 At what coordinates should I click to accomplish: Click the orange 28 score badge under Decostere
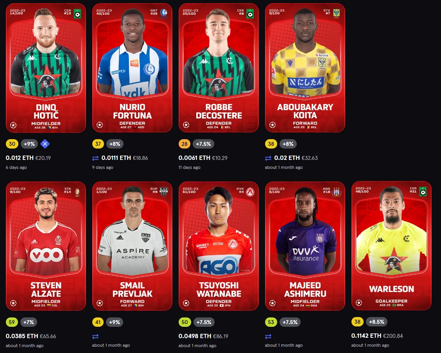click(x=185, y=144)
